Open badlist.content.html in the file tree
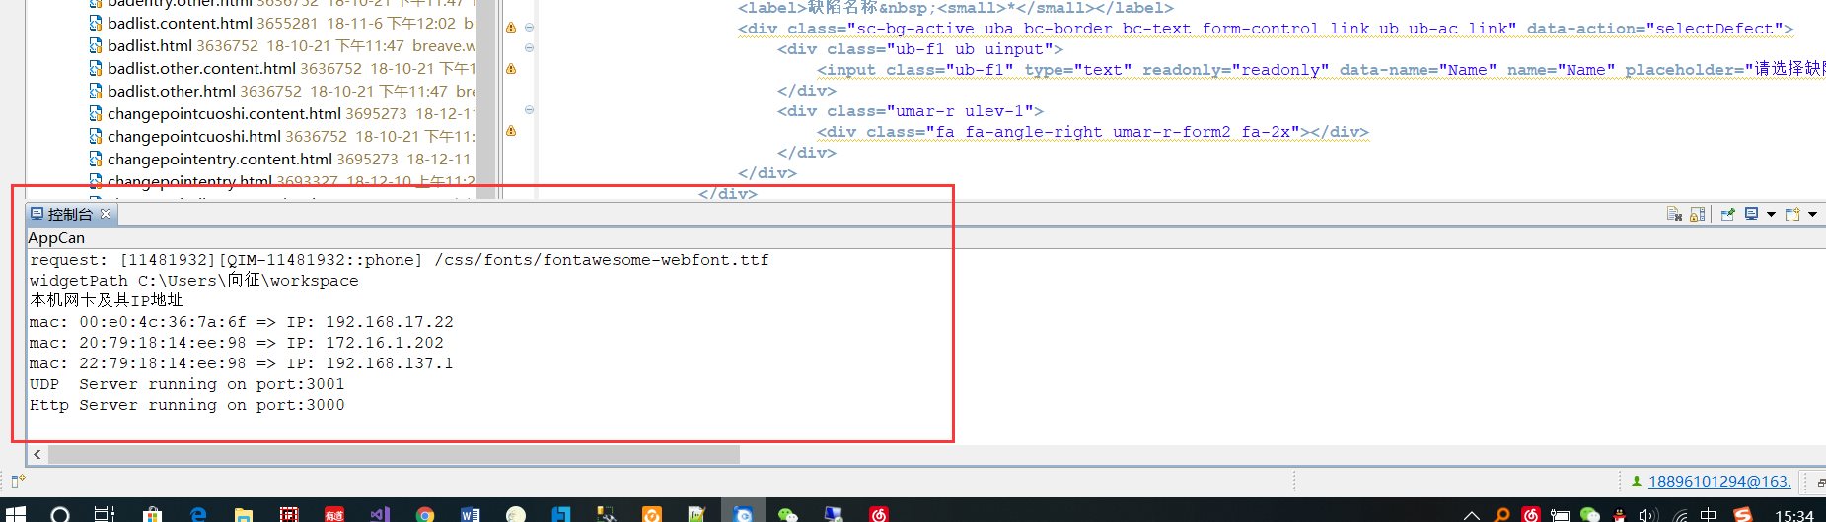The width and height of the screenshot is (1826, 522). (x=180, y=23)
